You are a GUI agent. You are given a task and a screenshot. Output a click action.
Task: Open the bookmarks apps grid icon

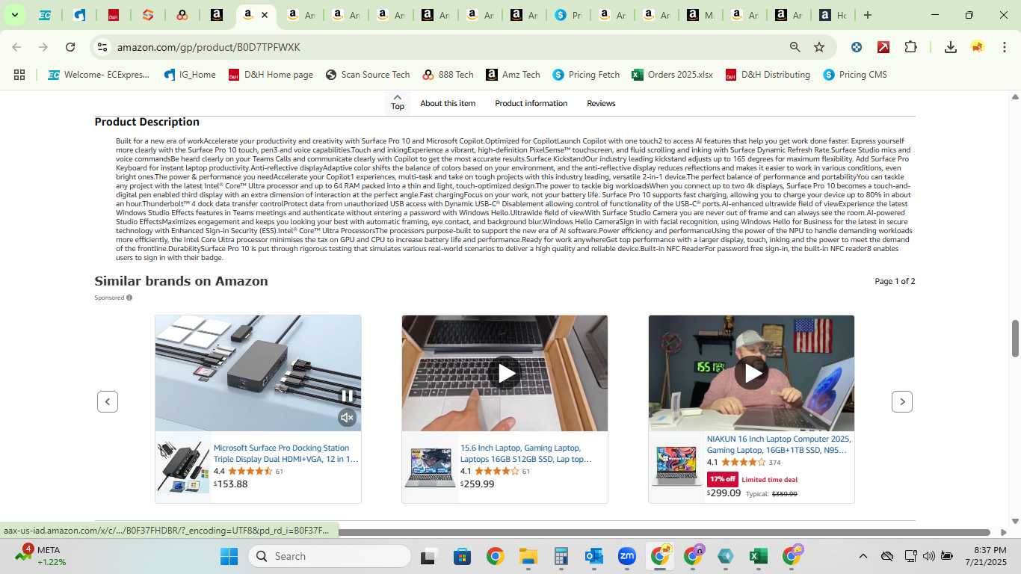[x=19, y=75]
